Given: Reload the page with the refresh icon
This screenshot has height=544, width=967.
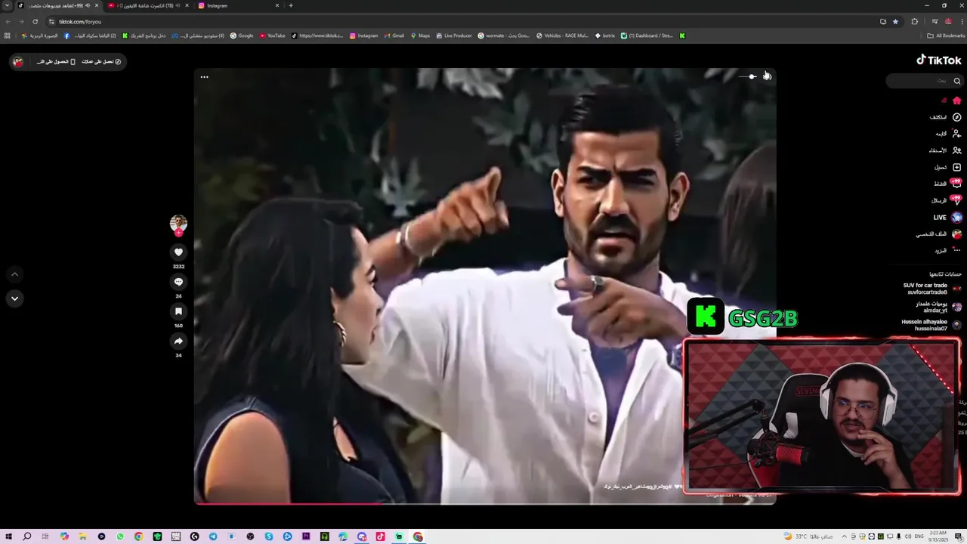Looking at the screenshot, I should tap(35, 21).
